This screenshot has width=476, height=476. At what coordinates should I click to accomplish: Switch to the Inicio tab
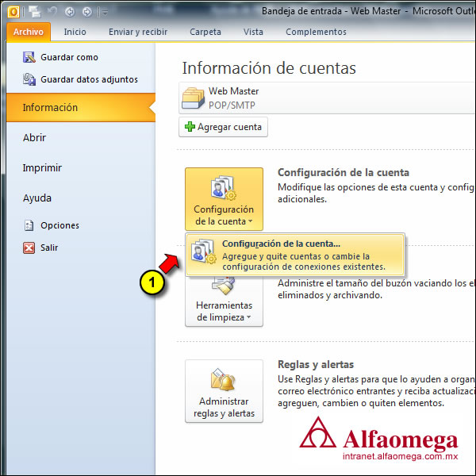coord(75,32)
